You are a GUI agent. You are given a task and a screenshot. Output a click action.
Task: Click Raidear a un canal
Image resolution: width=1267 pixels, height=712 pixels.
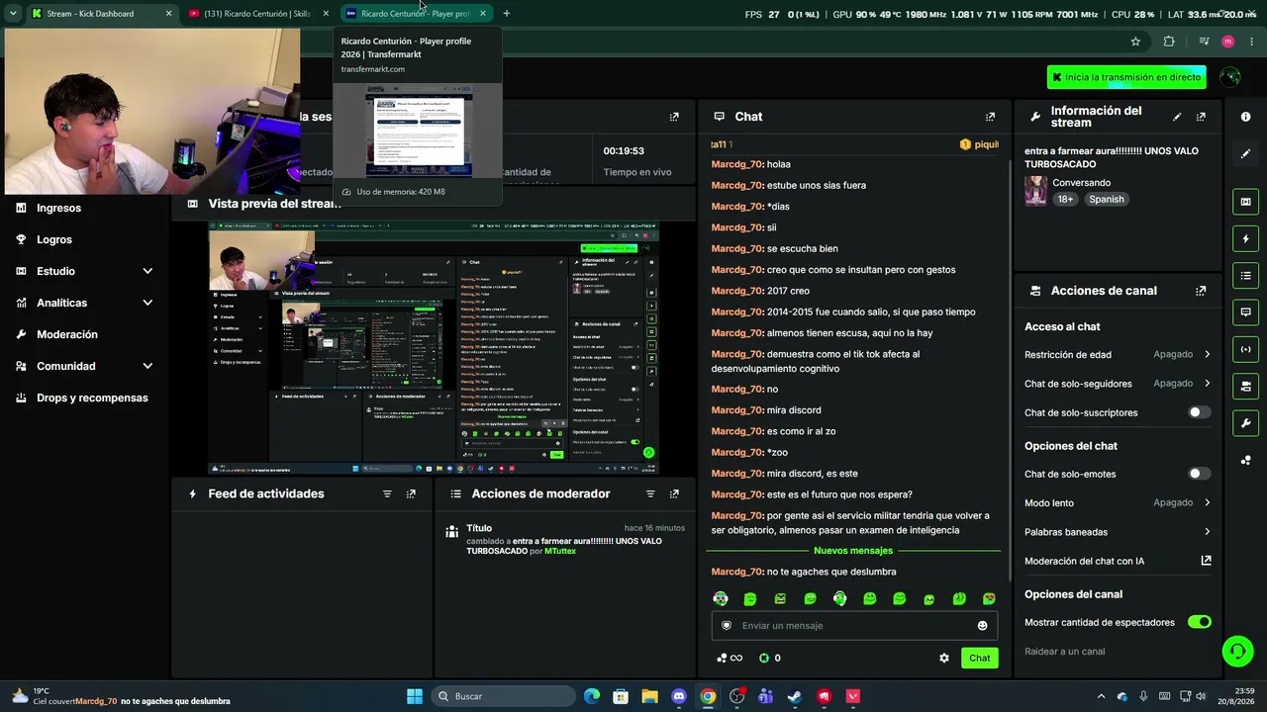(1064, 652)
